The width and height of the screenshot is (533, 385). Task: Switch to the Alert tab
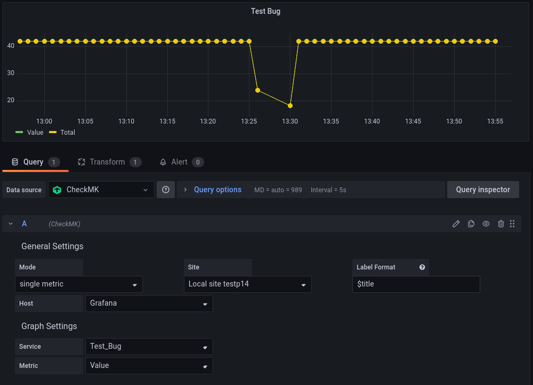179,162
